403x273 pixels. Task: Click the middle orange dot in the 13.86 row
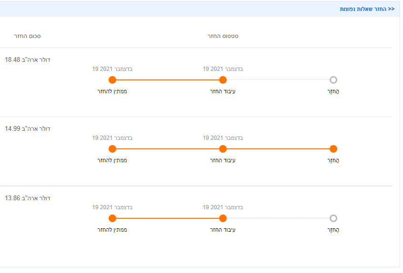[223, 218]
